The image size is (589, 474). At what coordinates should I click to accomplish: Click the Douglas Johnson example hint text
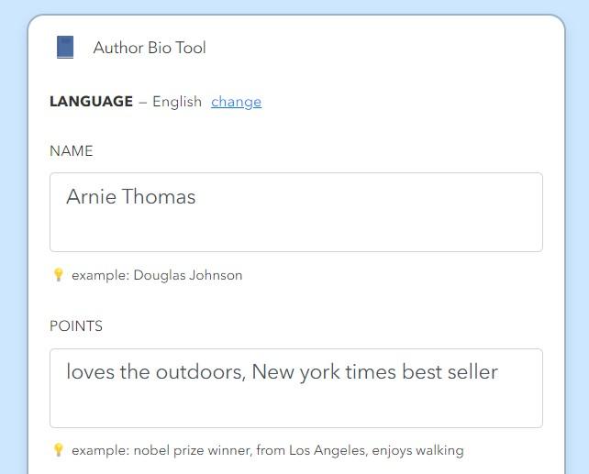click(x=157, y=275)
